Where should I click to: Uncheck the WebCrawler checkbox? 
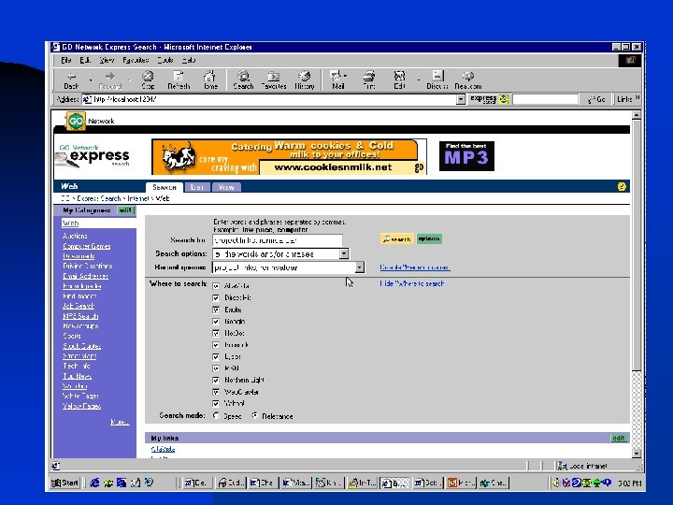(x=216, y=392)
